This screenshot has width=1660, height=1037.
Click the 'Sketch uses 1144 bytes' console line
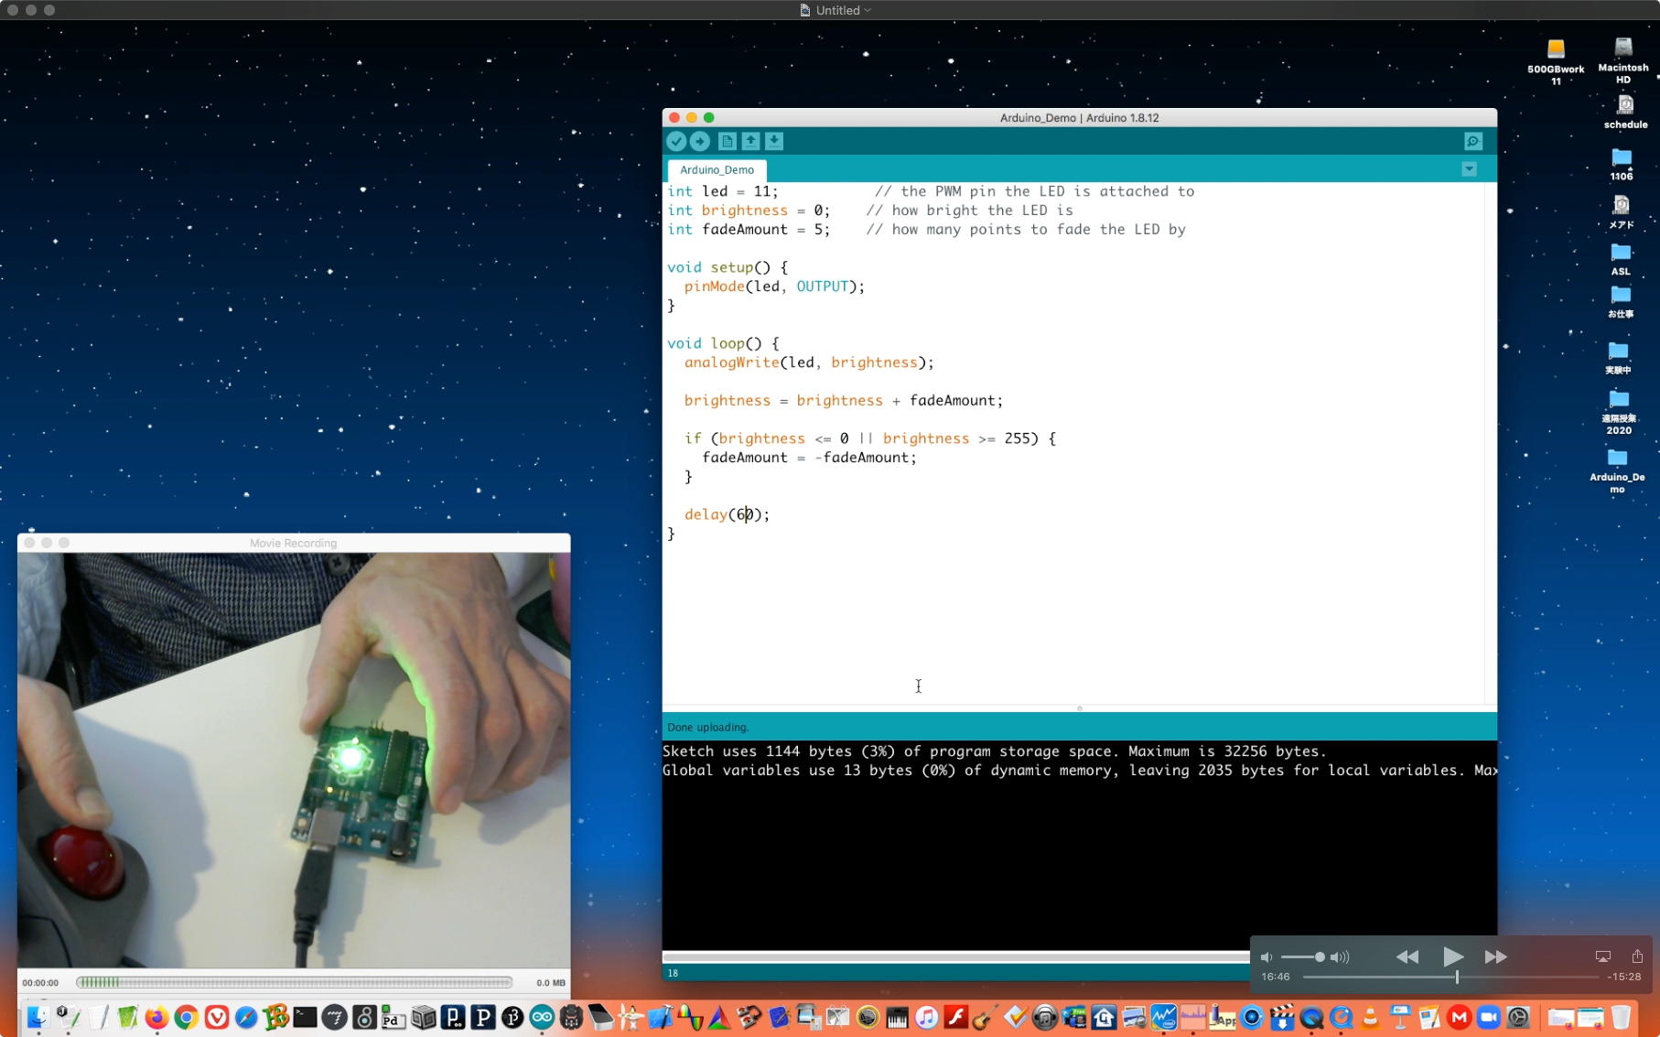pos(994,751)
